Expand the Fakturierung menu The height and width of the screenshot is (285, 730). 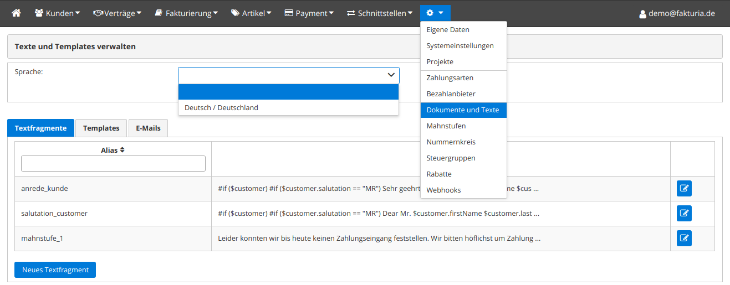point(186,13)
